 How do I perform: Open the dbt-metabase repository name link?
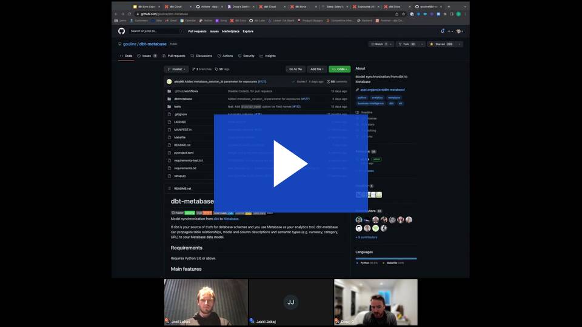tap(153, 44)
